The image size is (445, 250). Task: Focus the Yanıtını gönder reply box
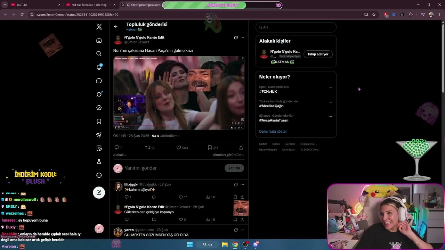(x=172, y=168)
